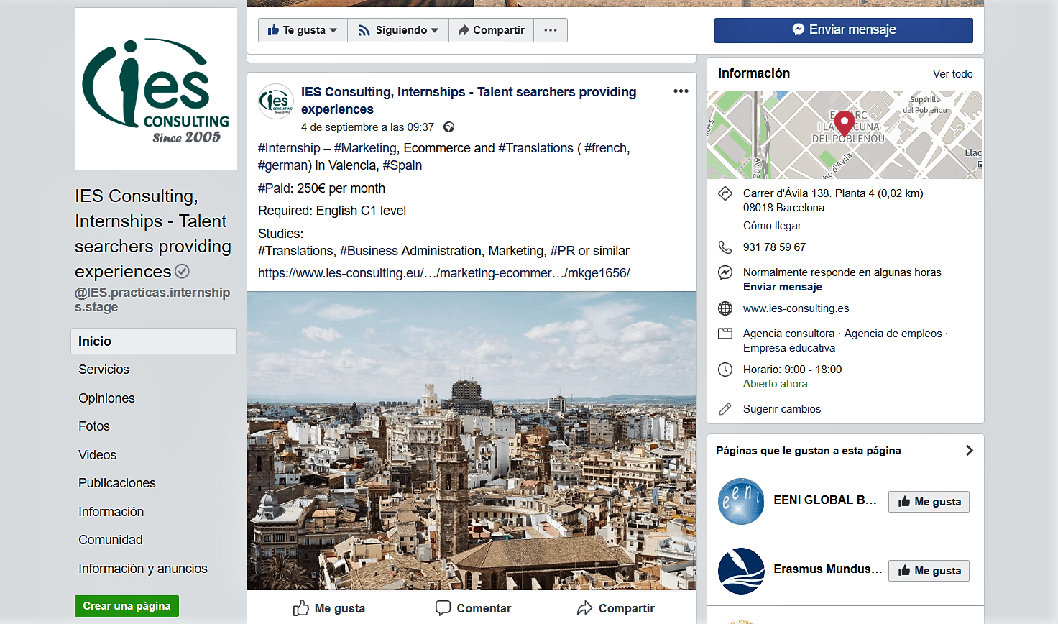Open Información y anuncios section
The image size is (1058, 624).
tap(143, 569)
